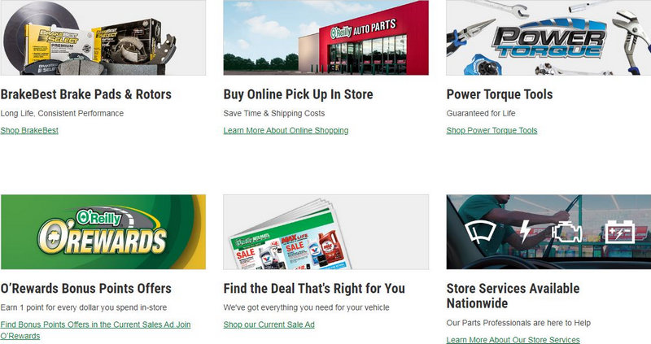651x344 pixels.
Task: Click the O'Rewards Bonus Points Offers heading
Action: [86, 289]
